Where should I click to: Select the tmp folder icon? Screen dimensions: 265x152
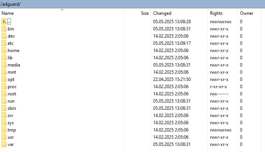pyautogui.click(x=4, y=130)
